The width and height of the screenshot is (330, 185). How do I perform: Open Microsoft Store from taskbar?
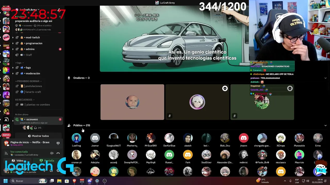click(x=67, y=181)
